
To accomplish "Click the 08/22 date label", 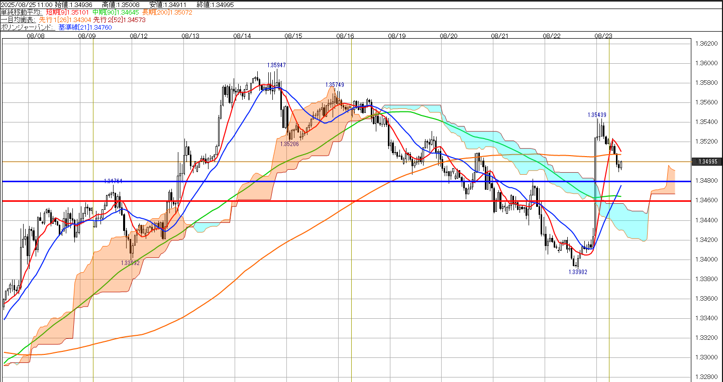I will (x=552, y=36).
